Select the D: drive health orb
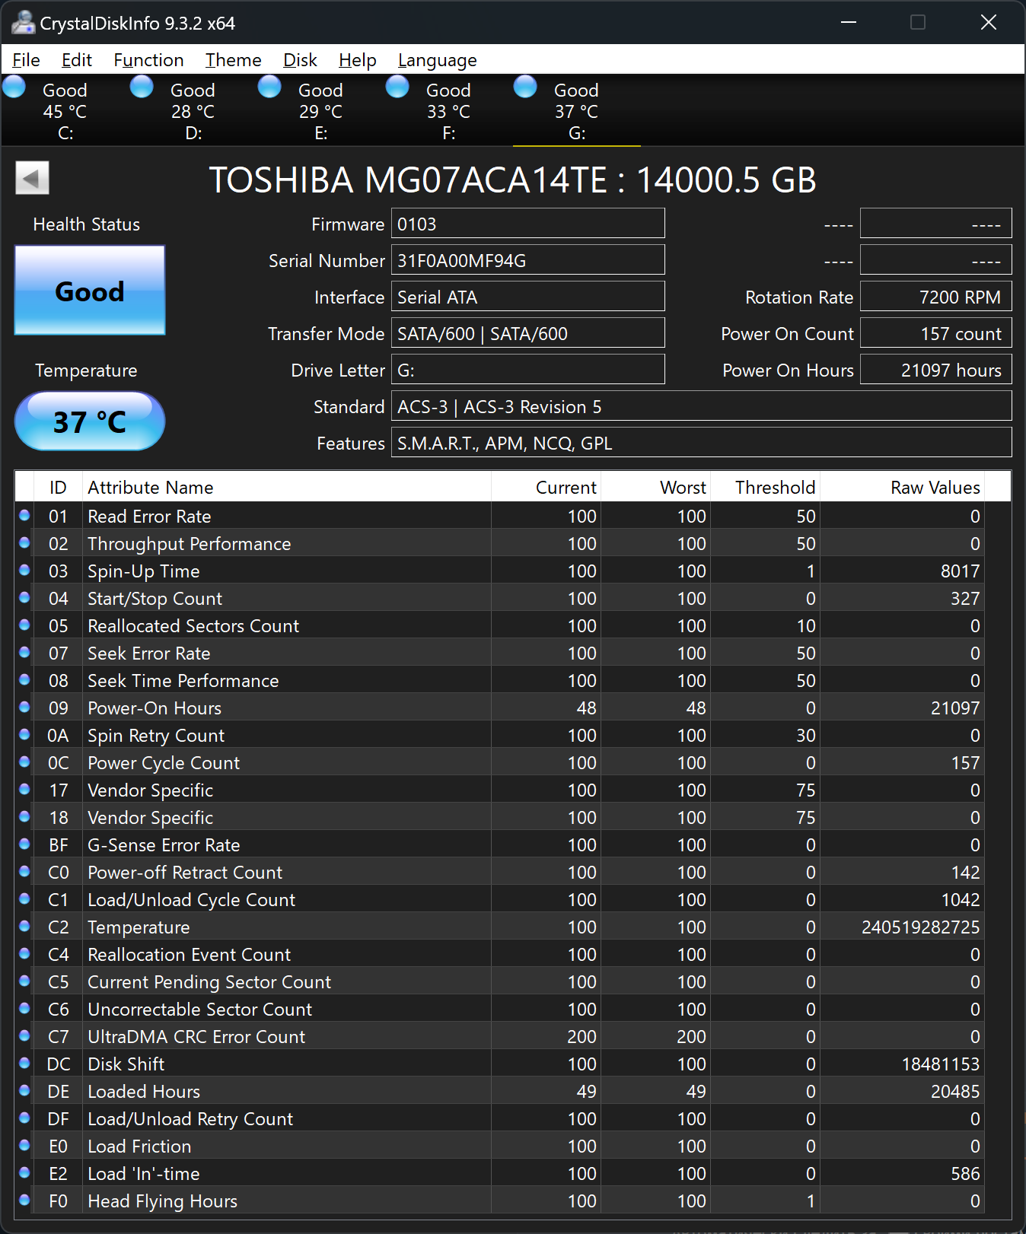This screenshot has width=1026, height=1234. pyautogui.click(x=142, y=87)
